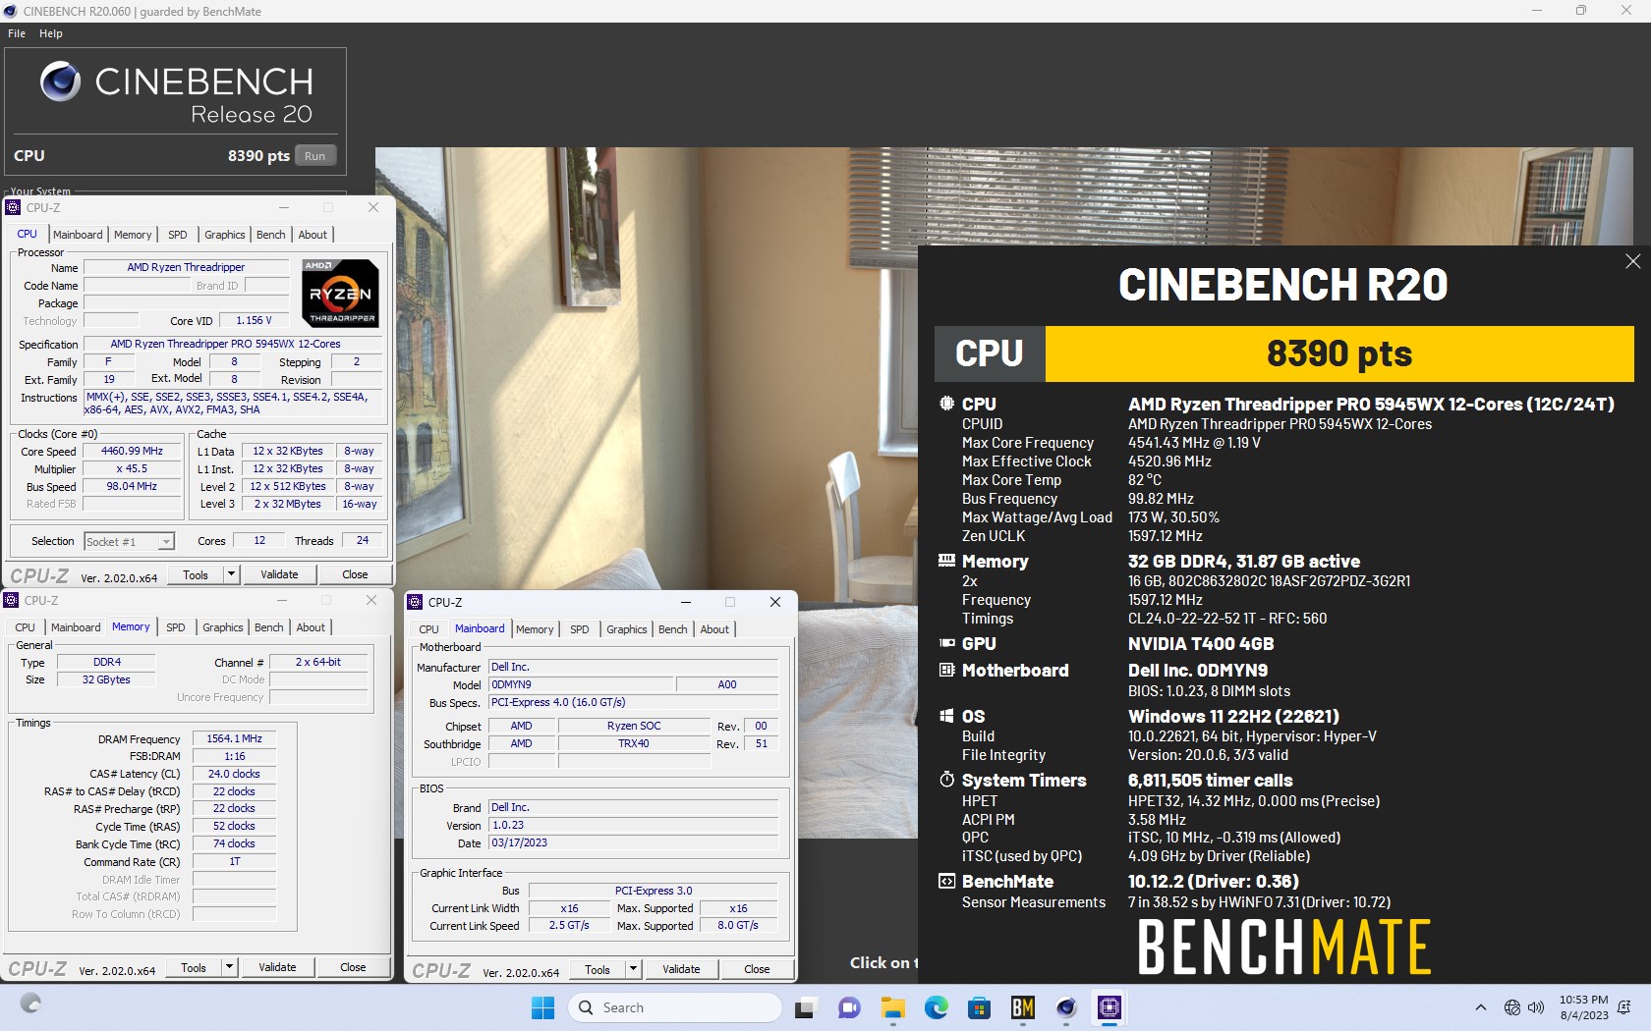Open the notifications icon in the tray

click(1624, 1007)
